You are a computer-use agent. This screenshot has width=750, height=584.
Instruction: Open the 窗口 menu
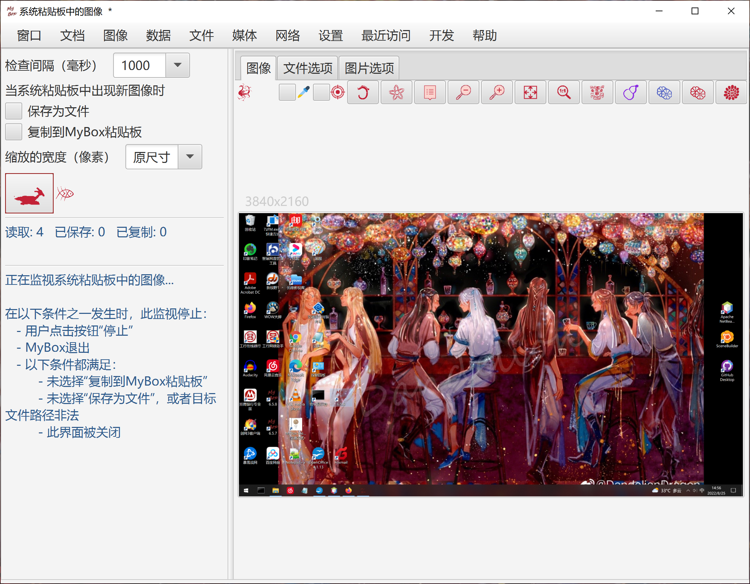[29, 36]
